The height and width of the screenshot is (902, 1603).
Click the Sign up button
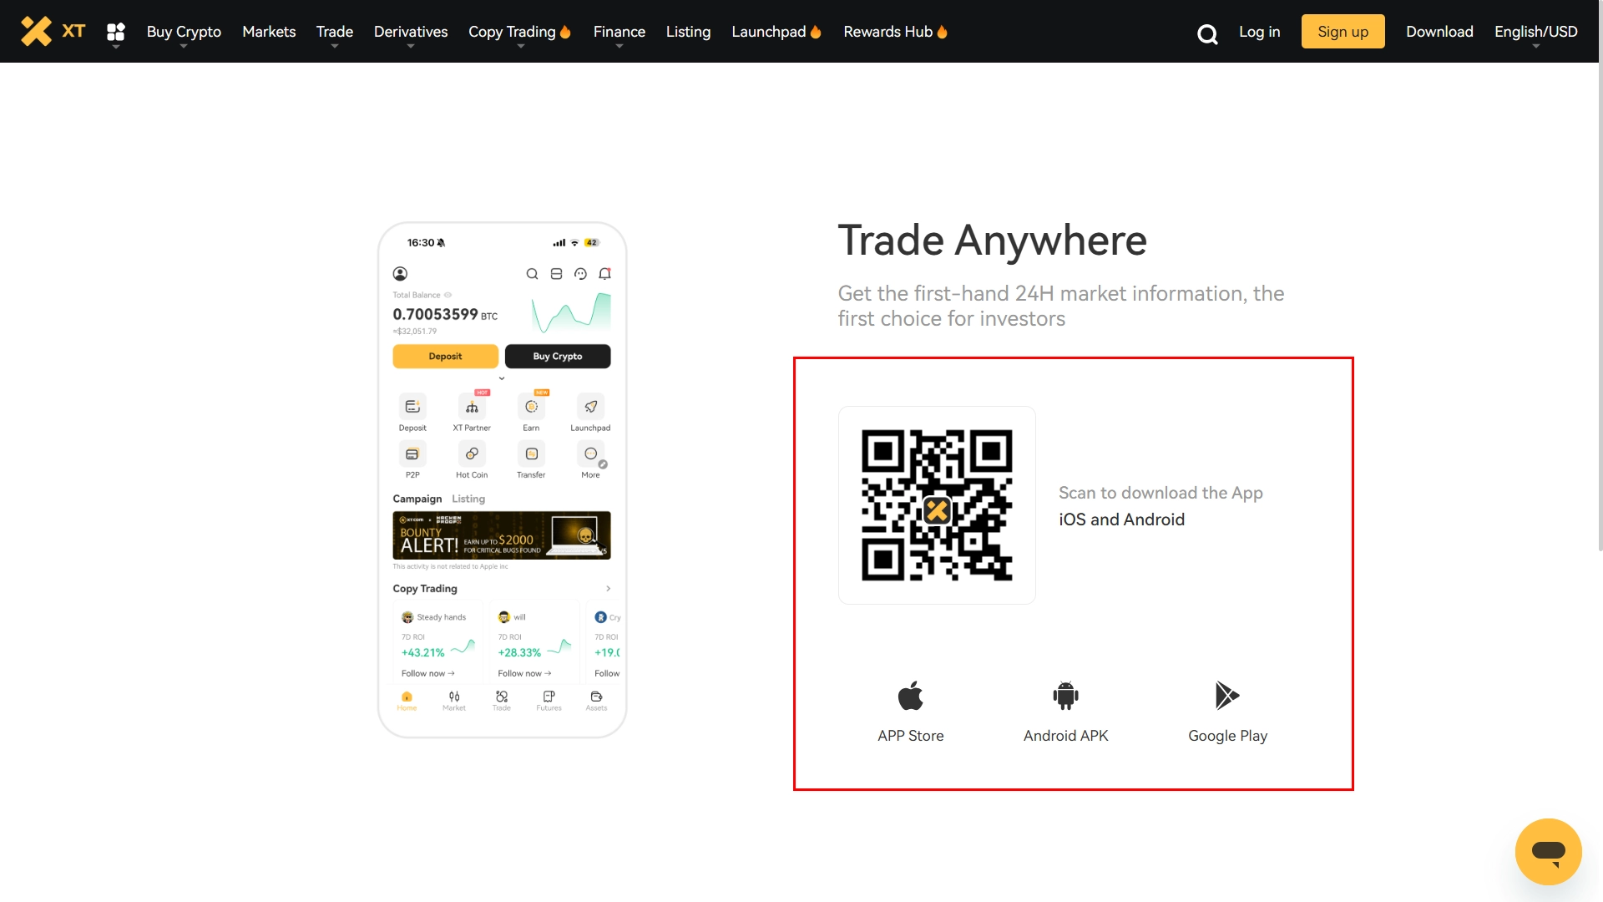coord(1343,31)
